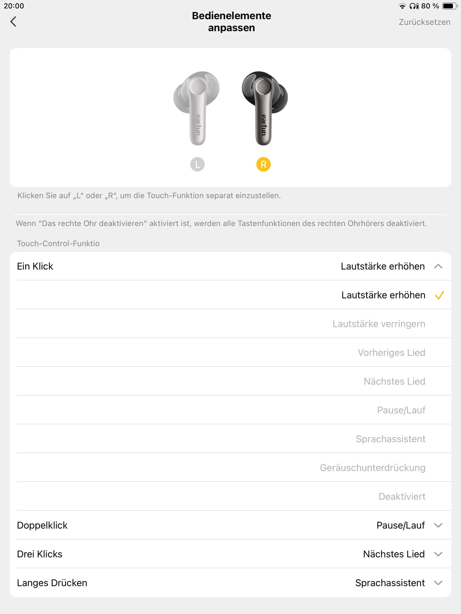The height and width of the screenshot is (614, 461).
Task: Collapse the Ein Klick options list
Action: tap(438, 266)
